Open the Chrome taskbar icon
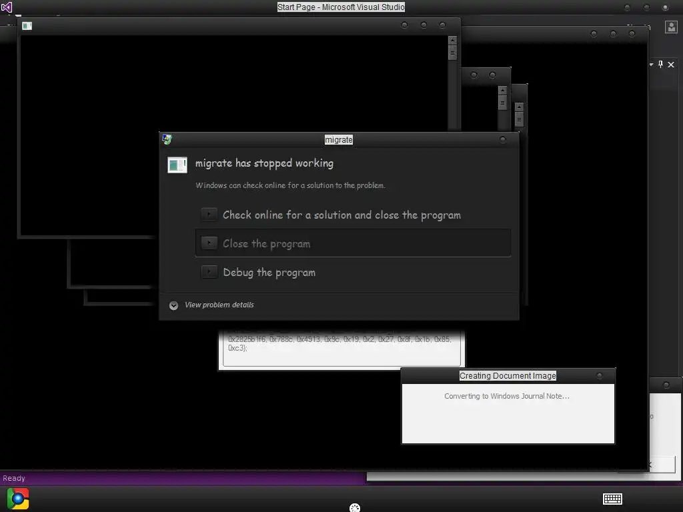 tap(18, 499)
